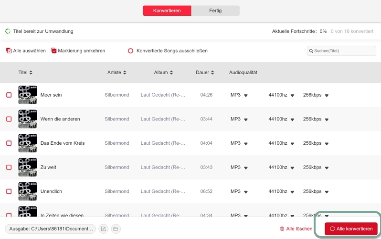Click album cover of Zu weit
This screenshot has width=381, height=239.
[x=28, y=167]
